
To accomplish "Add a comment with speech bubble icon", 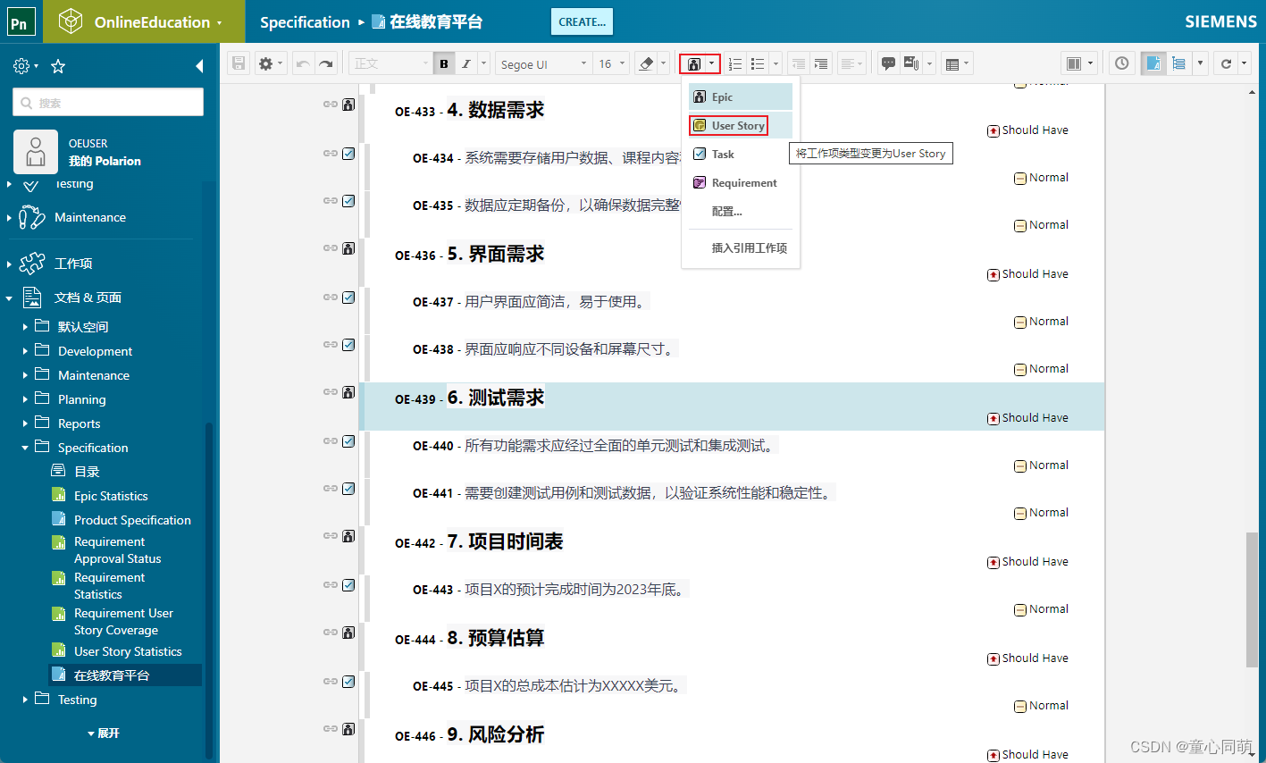I will (889, 63).
